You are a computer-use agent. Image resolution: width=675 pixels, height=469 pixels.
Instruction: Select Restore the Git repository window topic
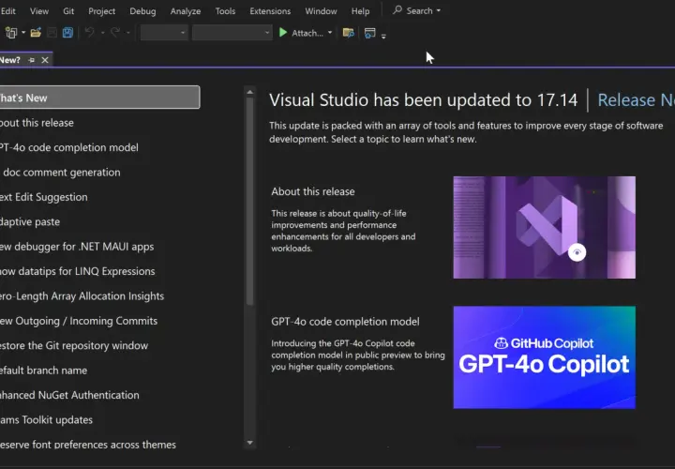[74, 346]
